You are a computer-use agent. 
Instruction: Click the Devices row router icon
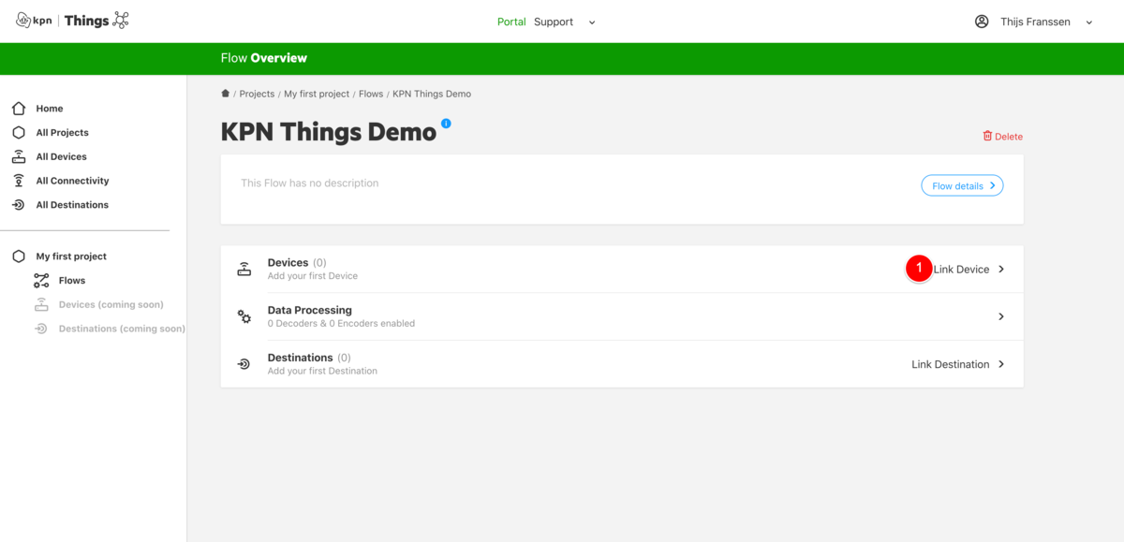tap(244, 270)
